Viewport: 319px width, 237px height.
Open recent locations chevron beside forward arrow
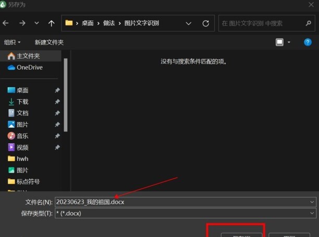tap(36, 23)
